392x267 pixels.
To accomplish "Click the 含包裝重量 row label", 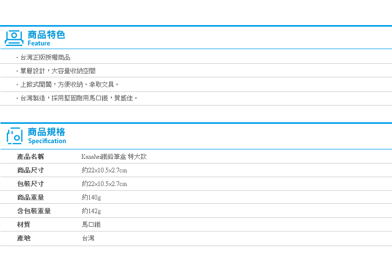I will (x=34, y=211).
